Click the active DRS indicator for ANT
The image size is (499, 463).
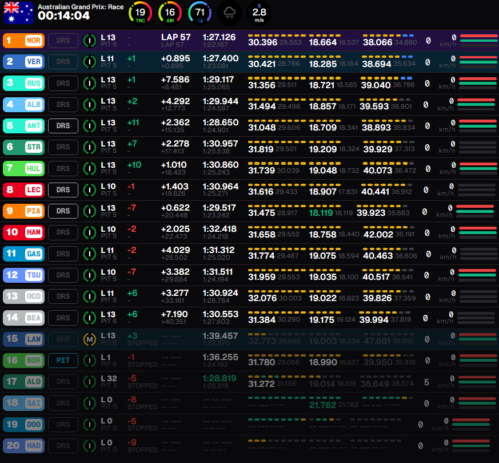point(63,126)
